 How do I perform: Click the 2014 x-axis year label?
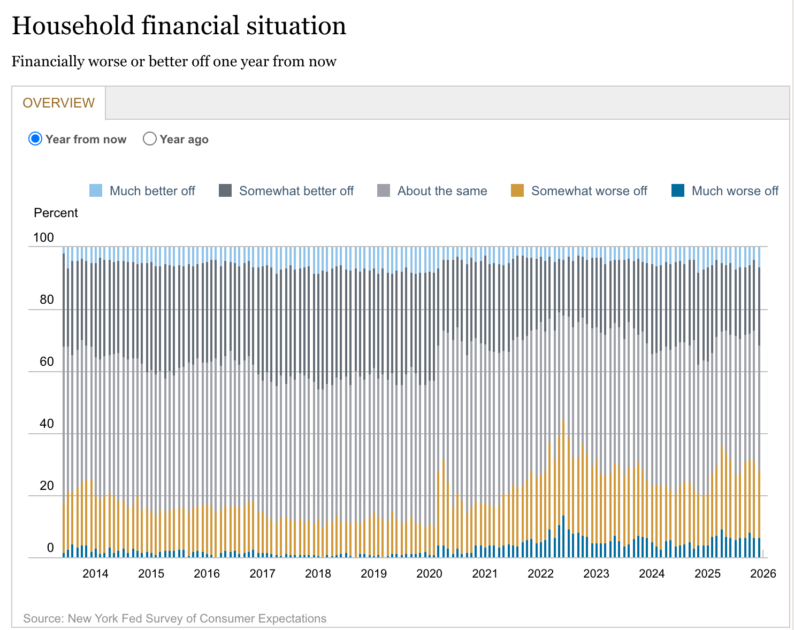pyautogui.click(x=95, y=573)
